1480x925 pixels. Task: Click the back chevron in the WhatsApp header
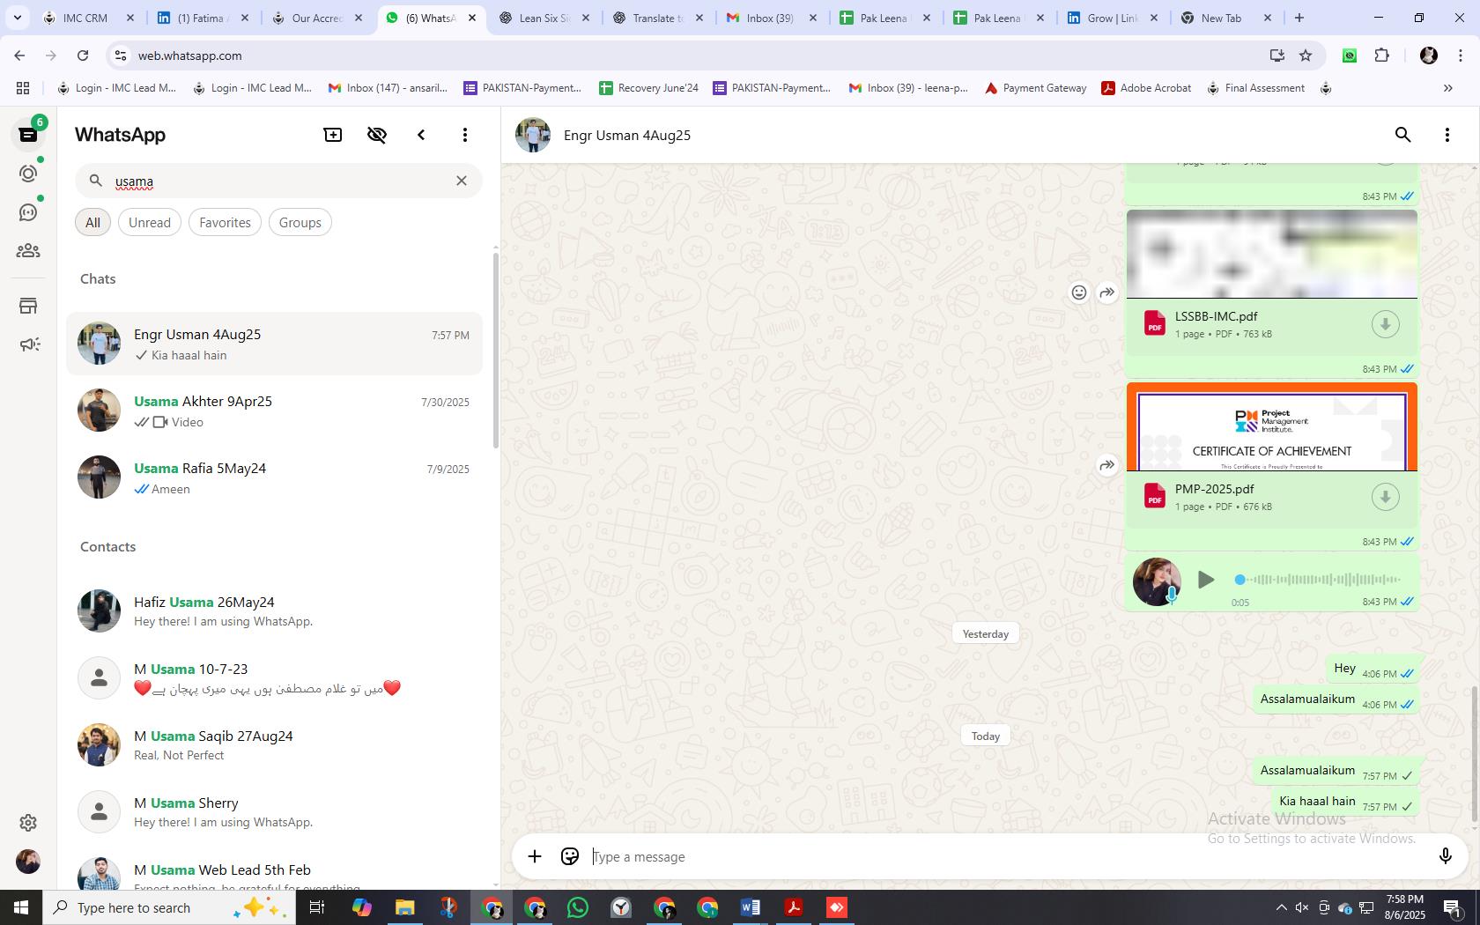coord(421,135)
